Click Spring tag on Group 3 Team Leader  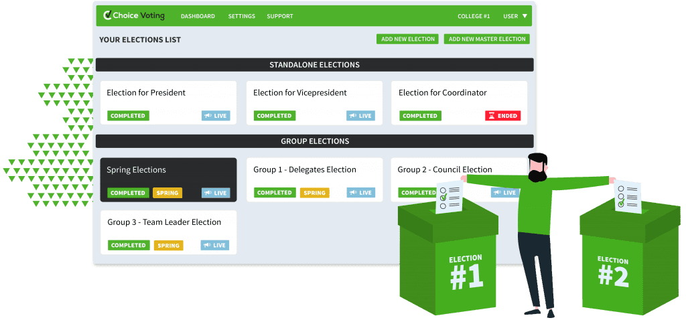pyautogui.click(x=168, y=245)
